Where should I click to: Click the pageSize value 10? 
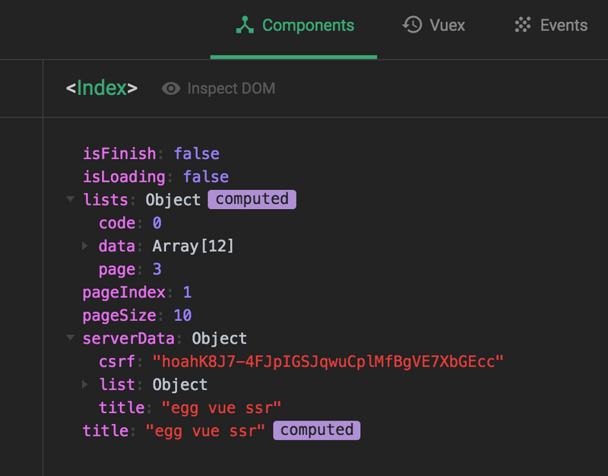click(x=182, y=316)
